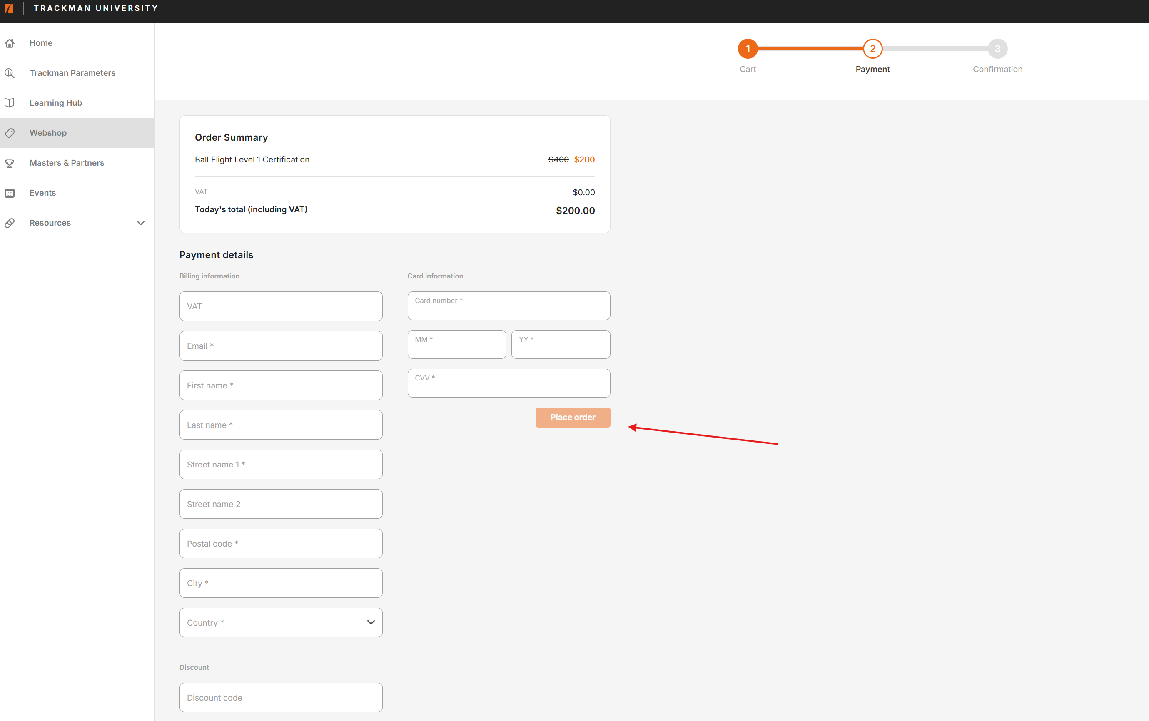
Task: Select the Discount code field
Action: click(281, 698)
